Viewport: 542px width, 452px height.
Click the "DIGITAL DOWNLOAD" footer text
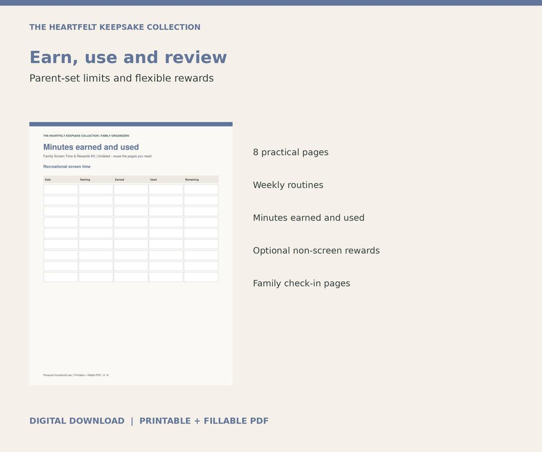77,421
